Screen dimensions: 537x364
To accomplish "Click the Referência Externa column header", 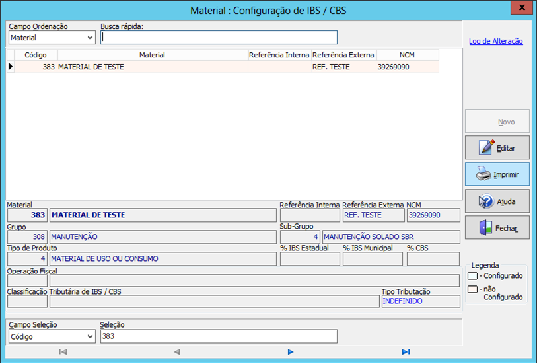I will (343, 55).
